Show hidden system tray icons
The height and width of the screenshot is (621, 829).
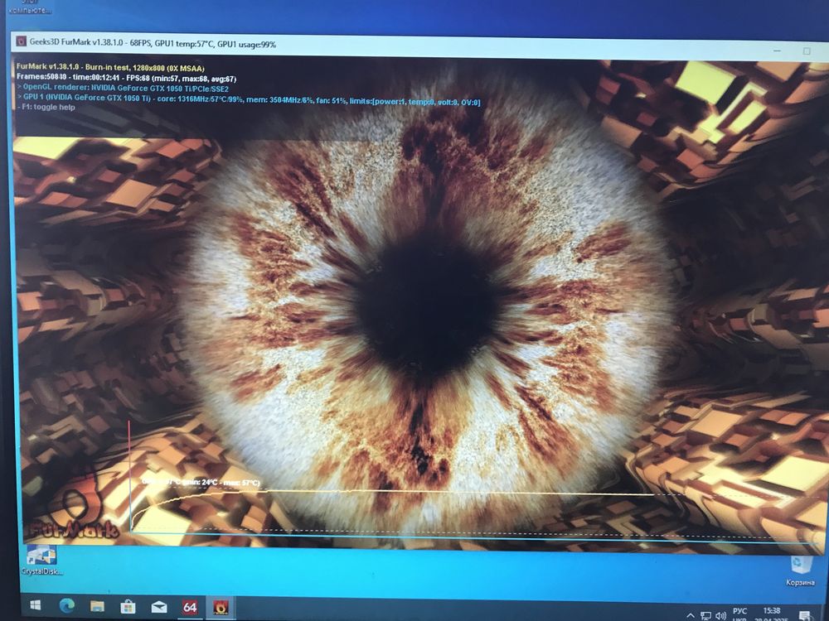pyautogui.click(x=691, y=616)
